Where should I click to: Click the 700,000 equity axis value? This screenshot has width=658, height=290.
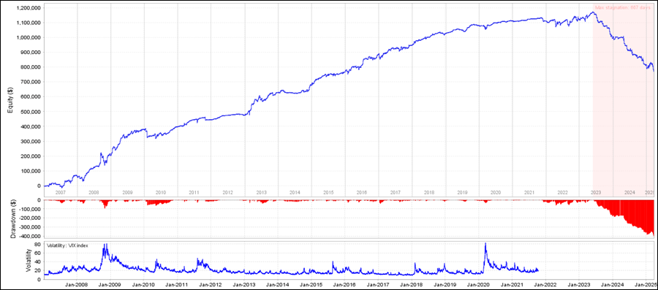(31, 82)
